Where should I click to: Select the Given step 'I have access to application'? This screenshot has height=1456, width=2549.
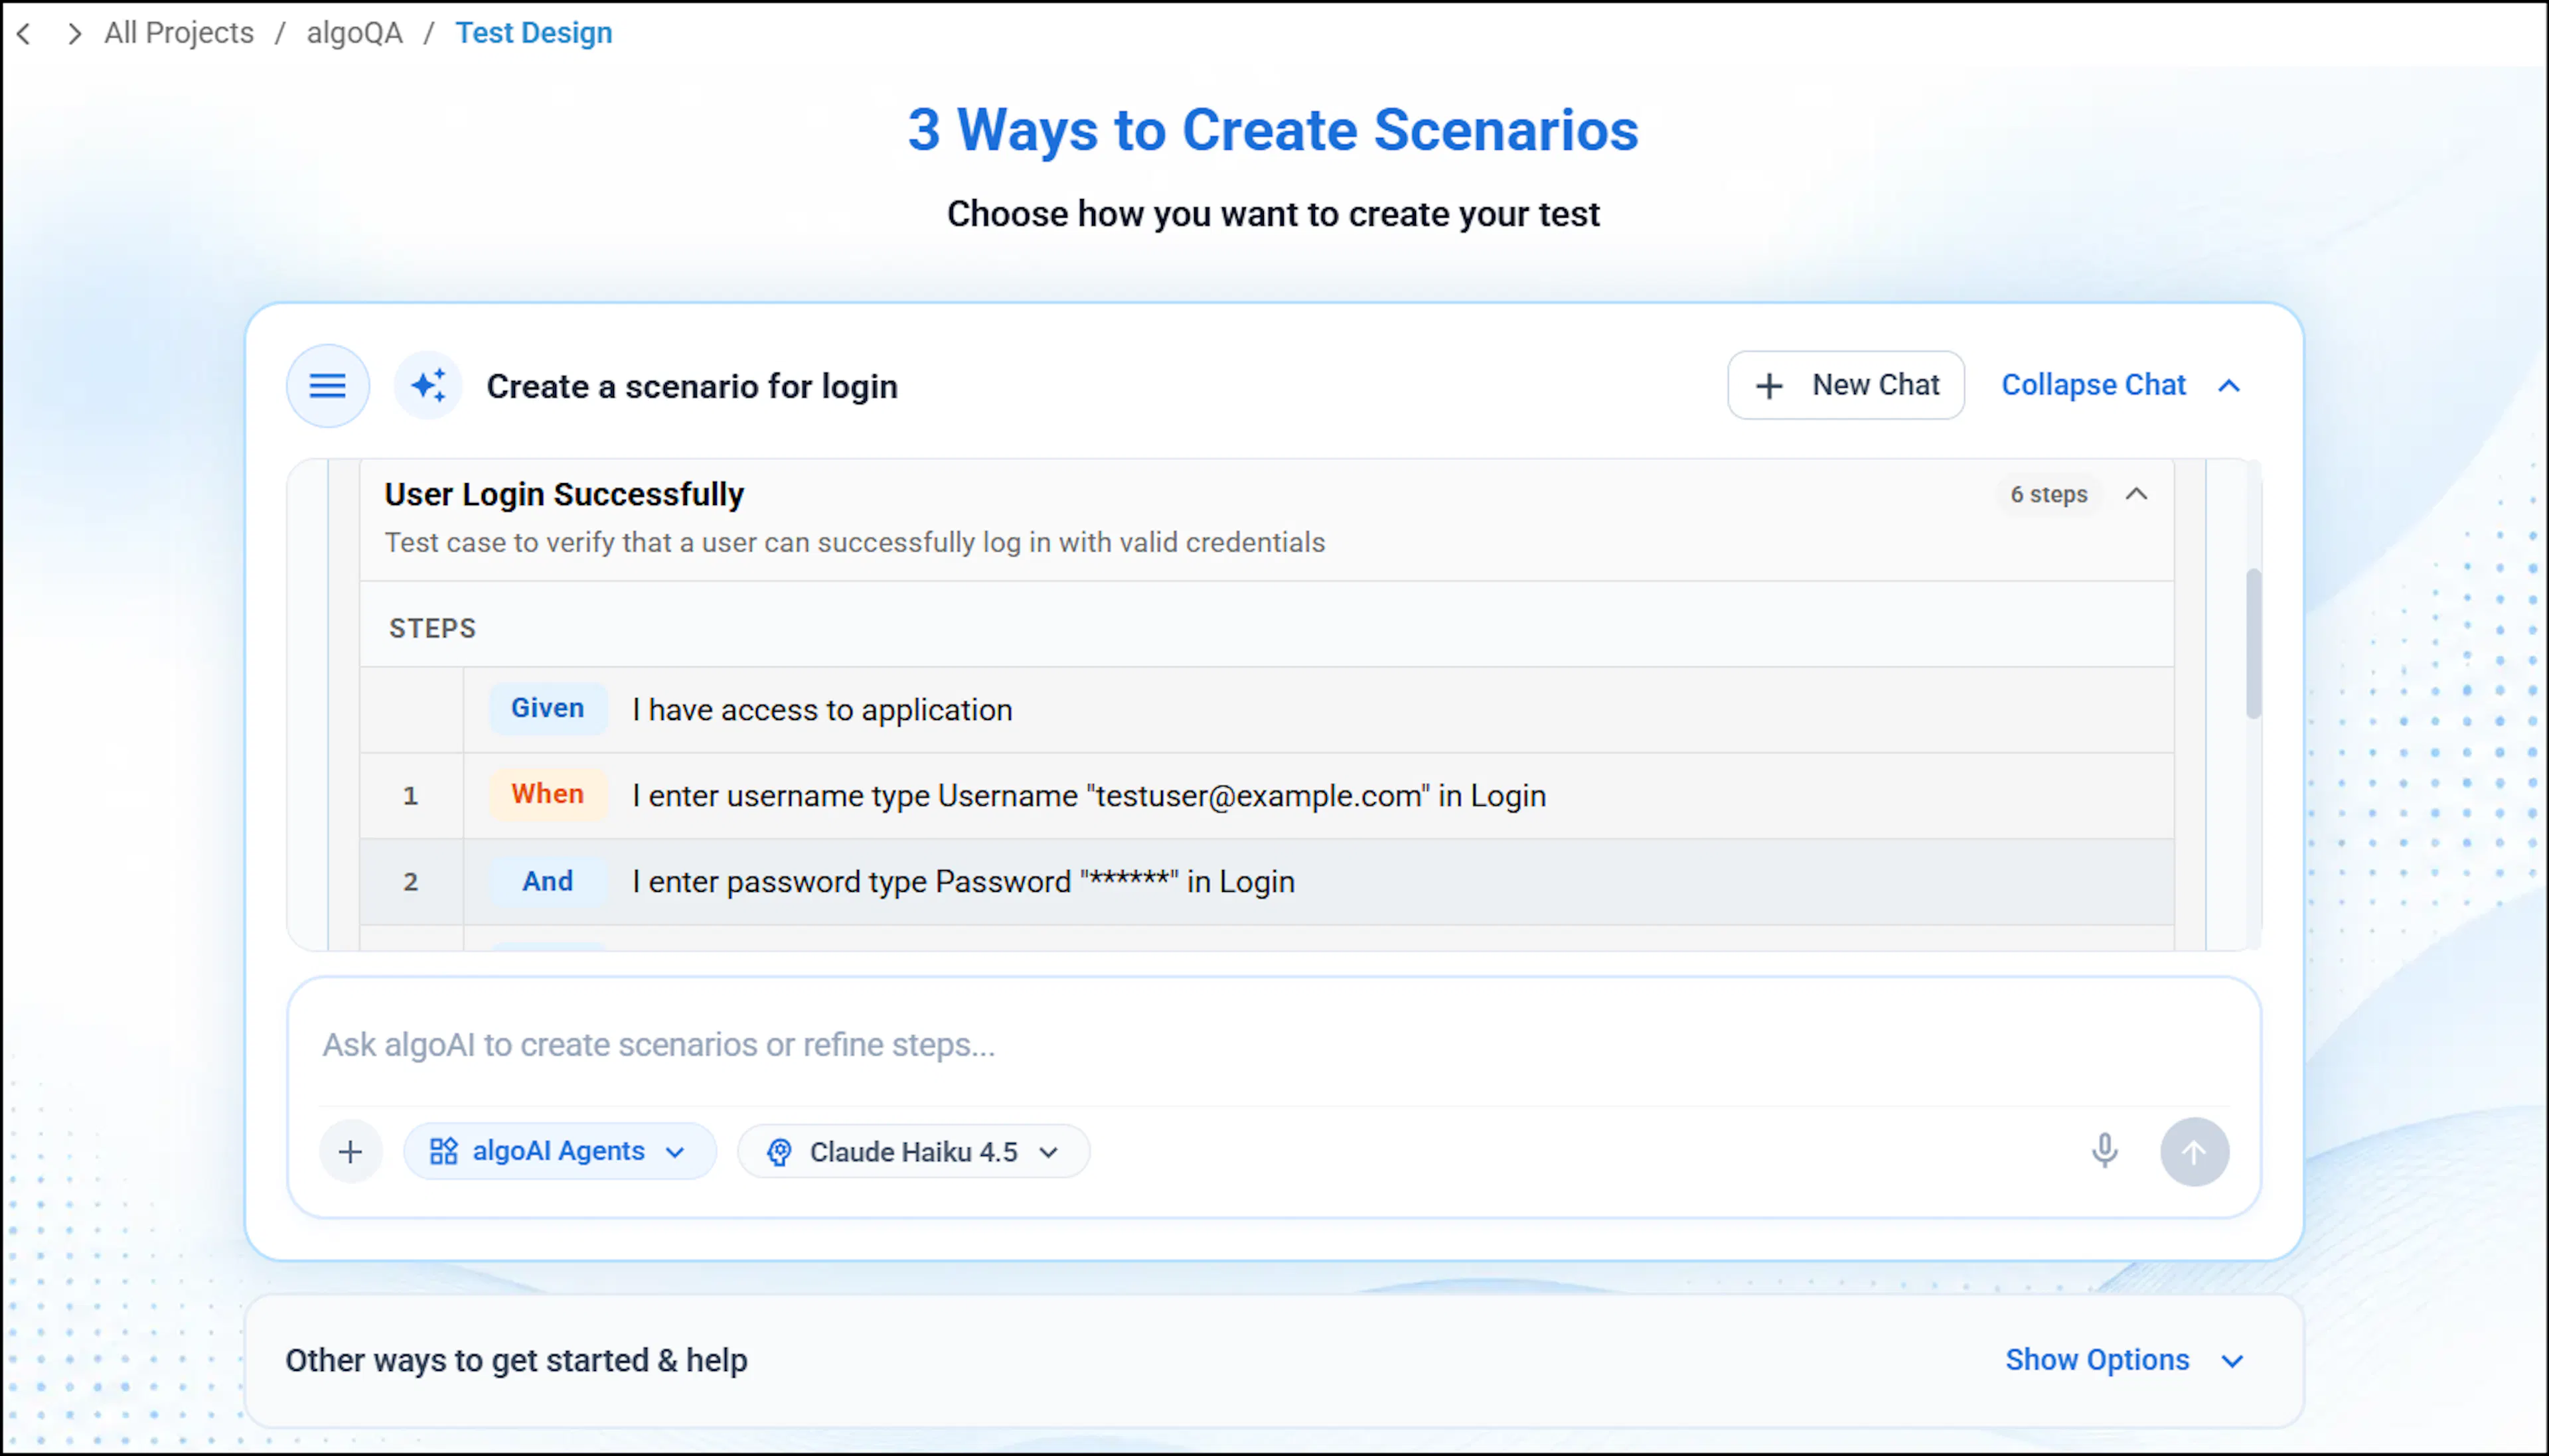click(x=1267, y=710)
